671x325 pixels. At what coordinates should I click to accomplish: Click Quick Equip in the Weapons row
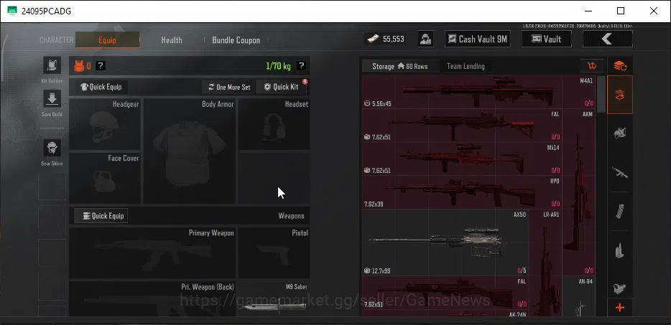coord(102,215)
